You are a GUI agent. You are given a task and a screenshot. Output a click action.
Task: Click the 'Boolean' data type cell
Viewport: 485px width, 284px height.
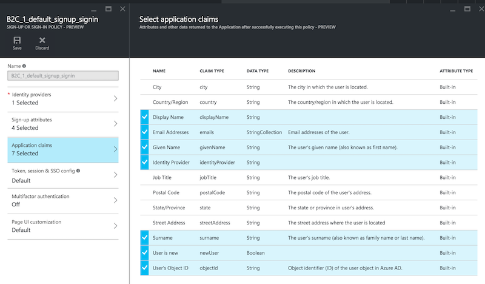[x=255, y=252]
